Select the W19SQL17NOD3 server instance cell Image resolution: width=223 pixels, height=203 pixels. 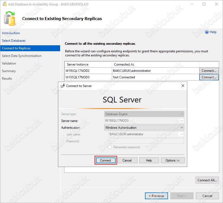(88, 77)
